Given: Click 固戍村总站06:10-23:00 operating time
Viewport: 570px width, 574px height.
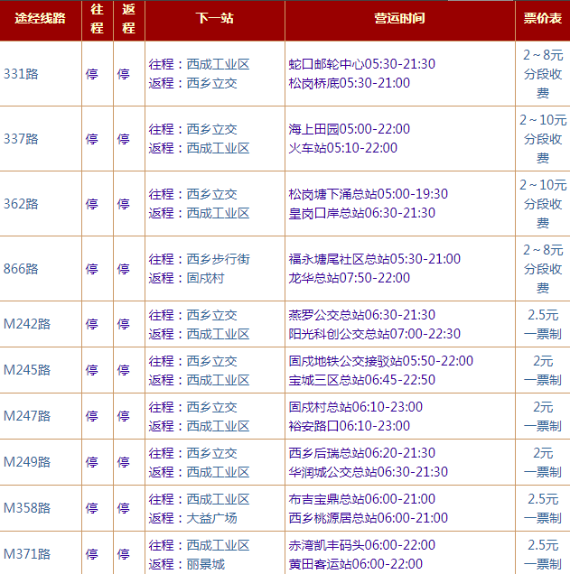Looking at the screenshot, I should (356, 407).
